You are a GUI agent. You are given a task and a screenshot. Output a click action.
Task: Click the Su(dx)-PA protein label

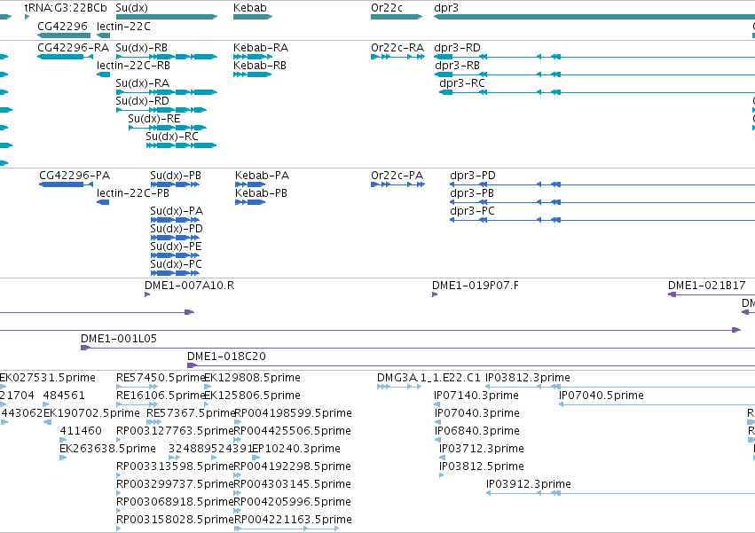177,211
